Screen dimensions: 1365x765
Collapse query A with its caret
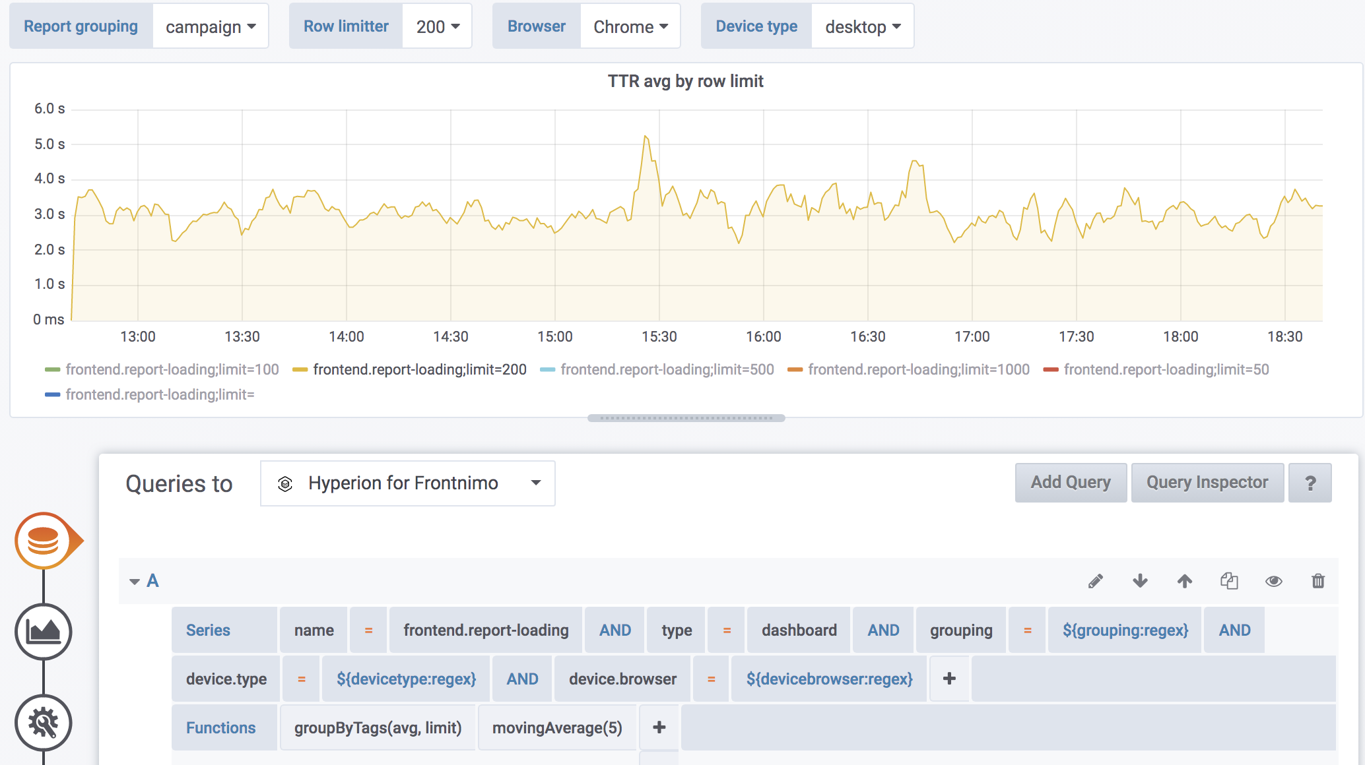[135, 581]
